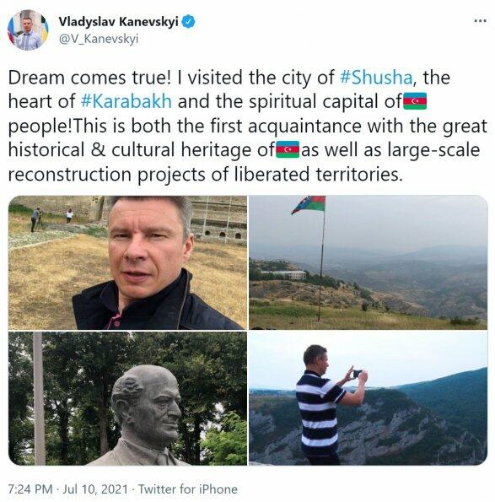Open the three-dot more options menu
The image size is (495, 502).
480,21
